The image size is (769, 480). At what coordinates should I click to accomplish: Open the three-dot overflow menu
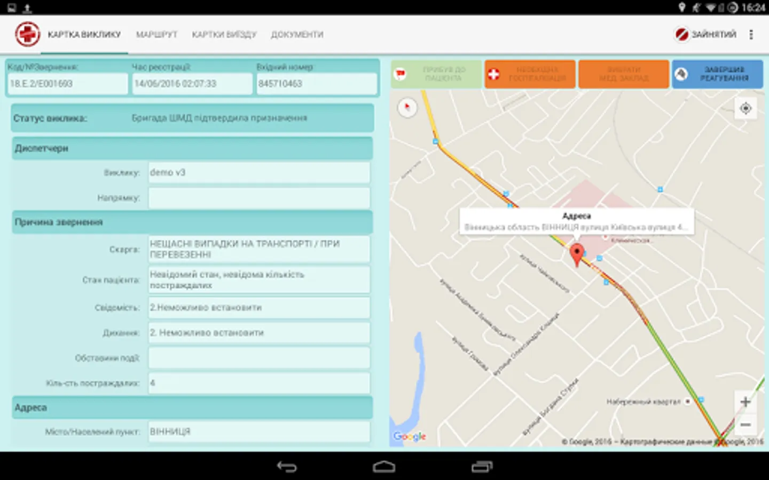pyautogui.click(x=751, y=34)
